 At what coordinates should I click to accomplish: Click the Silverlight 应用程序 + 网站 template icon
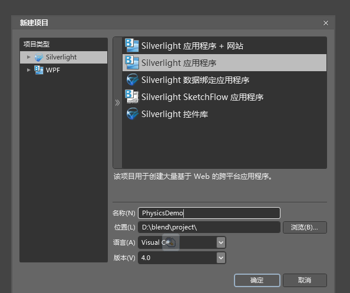[x=132, y=45]
